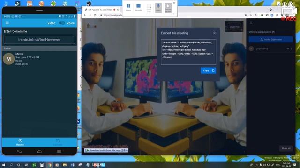Go forward in the Chrome browser
The image size is (300, 168).
coord(90,15)
